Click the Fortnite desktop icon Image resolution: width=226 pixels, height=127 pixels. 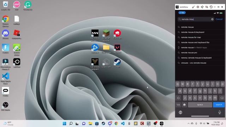click(x=6, y=49)
